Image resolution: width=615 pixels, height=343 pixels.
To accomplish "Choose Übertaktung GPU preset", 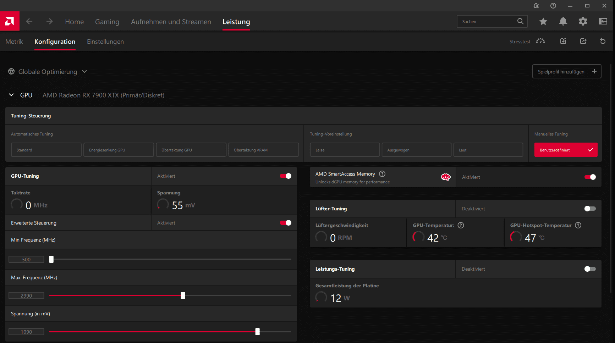I will click(191, 150).
